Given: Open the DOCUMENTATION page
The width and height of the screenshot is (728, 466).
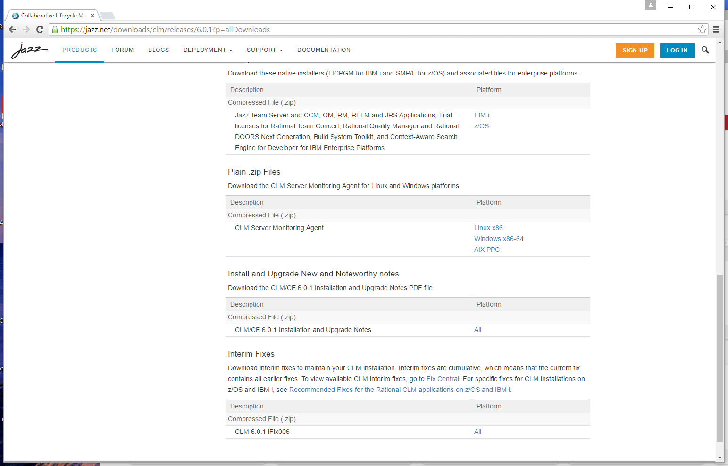Looking at the screenshot, I should click(324, 50).
